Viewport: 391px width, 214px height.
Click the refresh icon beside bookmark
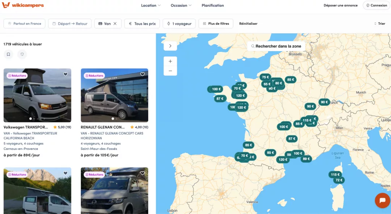(22, 55)
